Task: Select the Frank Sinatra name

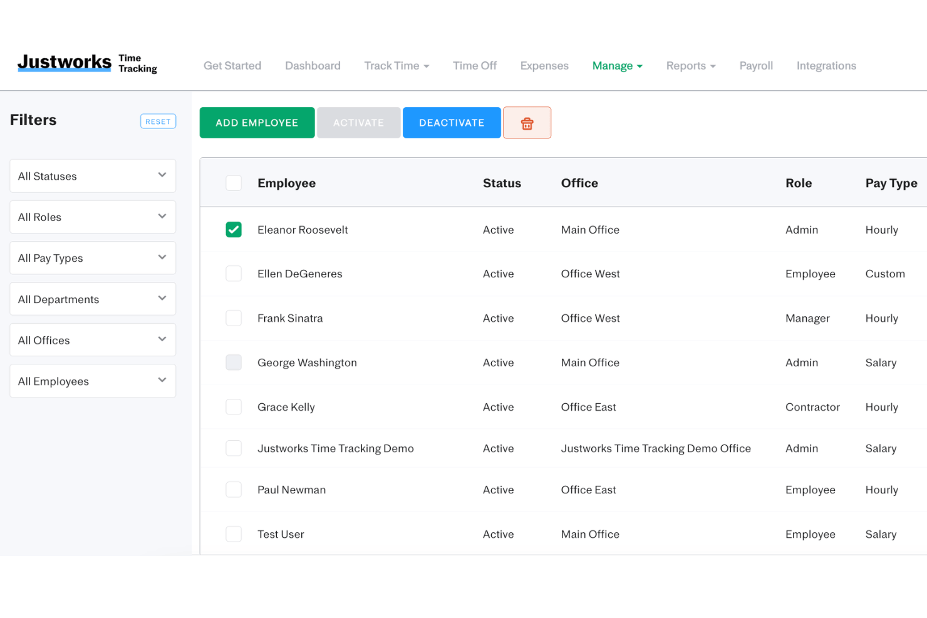Action: click(x=290, y=318)
